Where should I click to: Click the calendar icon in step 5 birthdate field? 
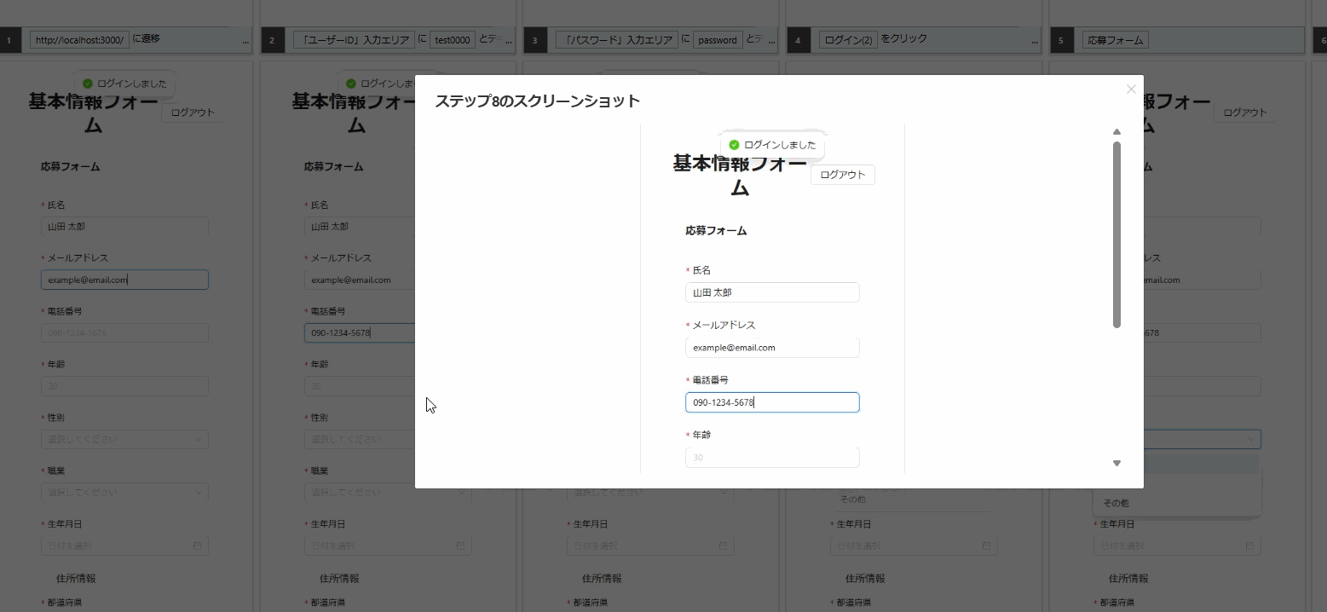[x=1250, y=546]
